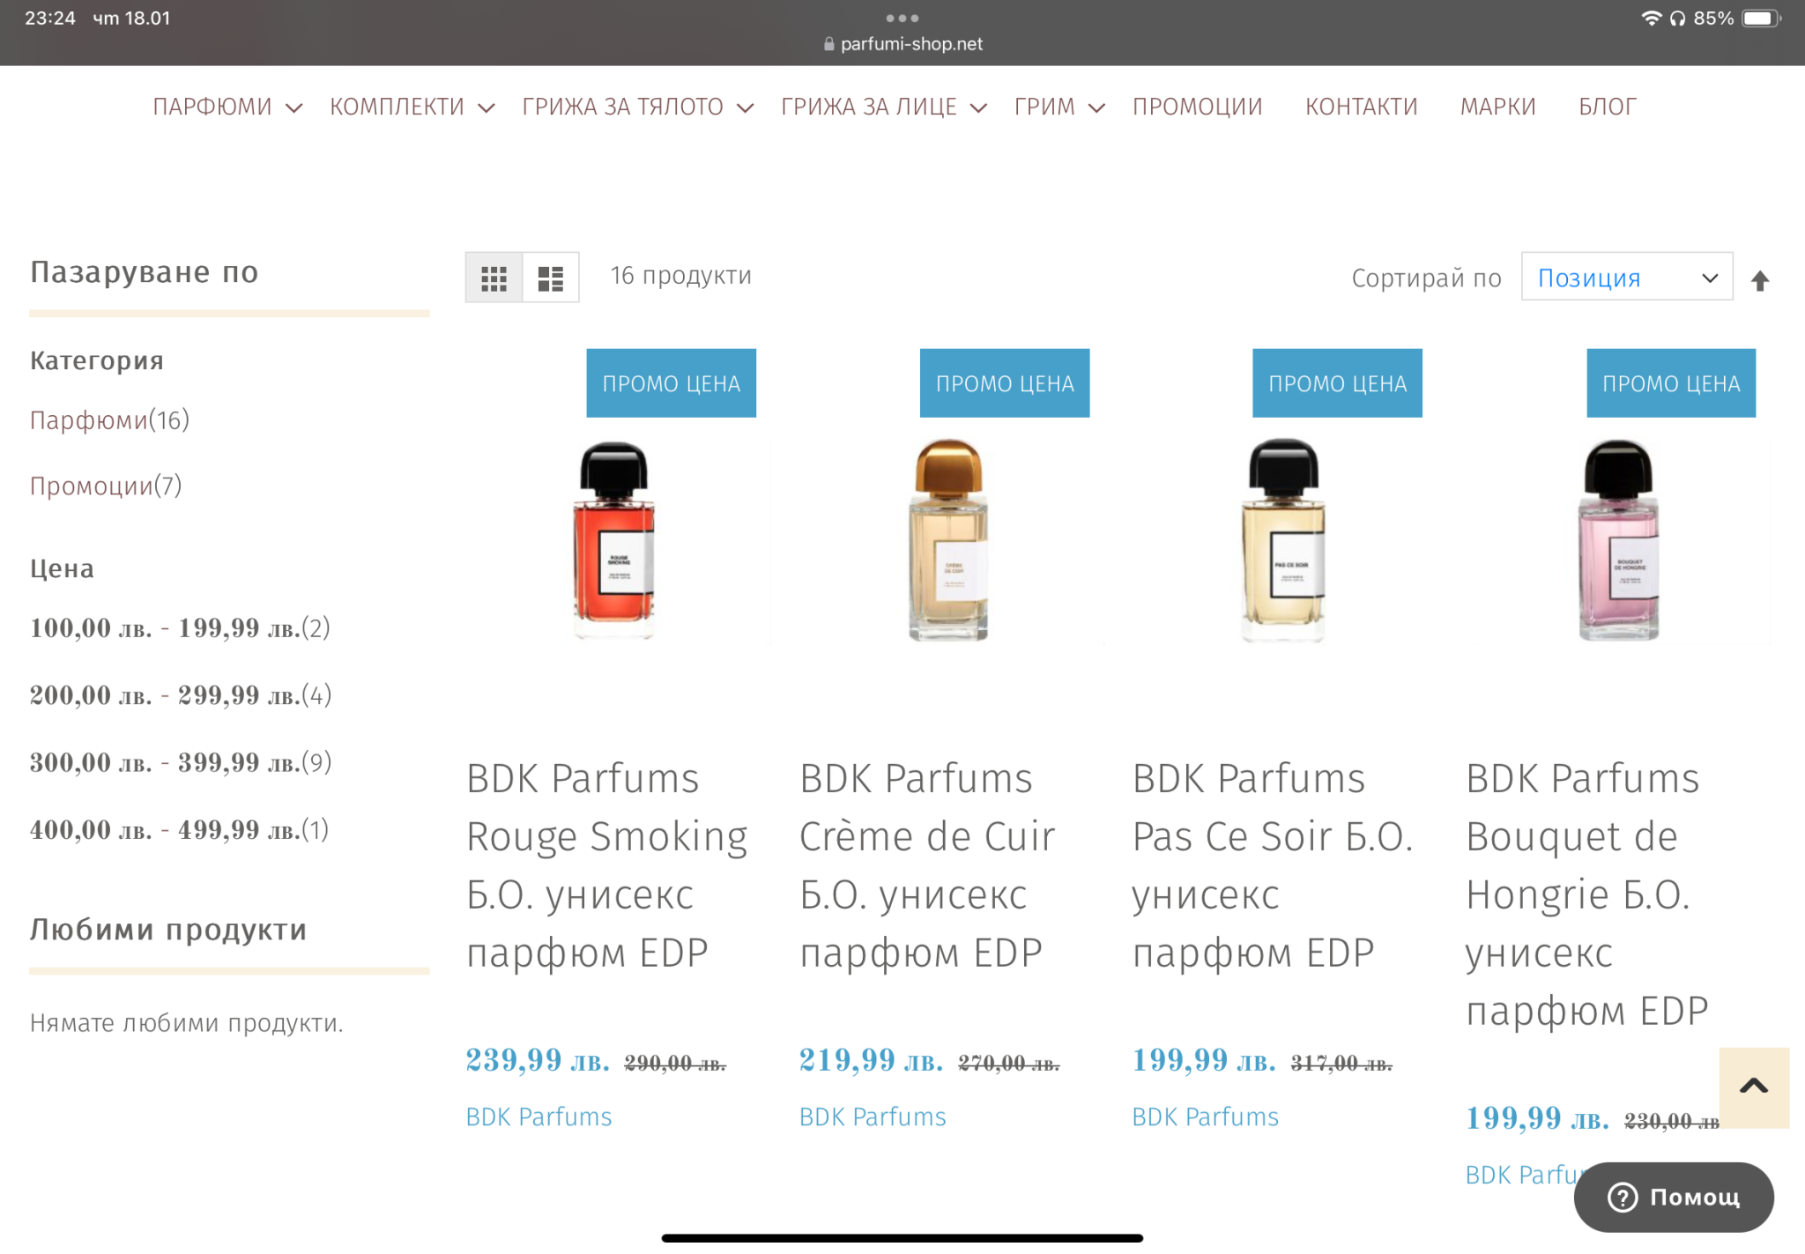Tap the lock icon beside the URL
This screenshot has width=1805, height=1254.
(828, 44)
